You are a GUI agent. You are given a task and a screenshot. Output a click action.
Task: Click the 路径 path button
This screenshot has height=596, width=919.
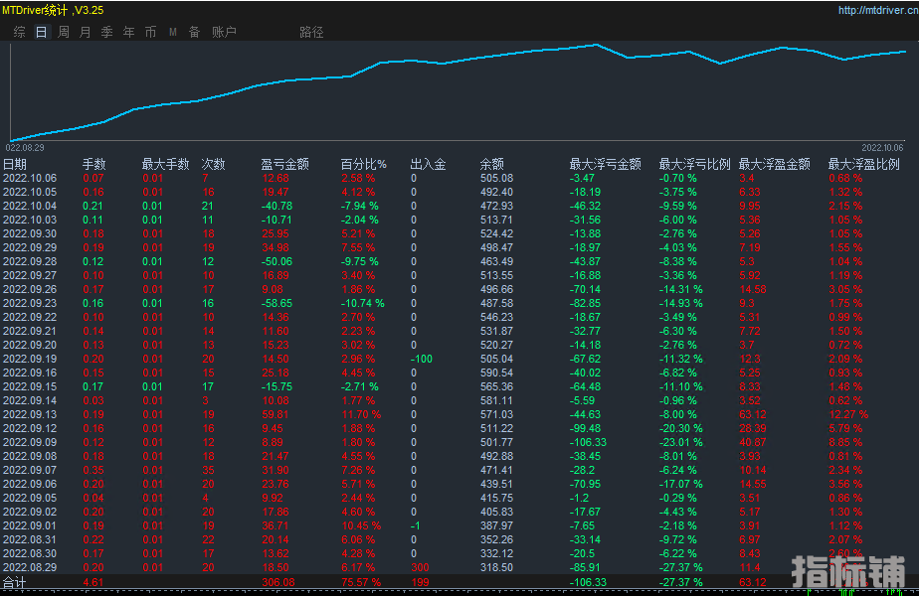pos(311,32)
